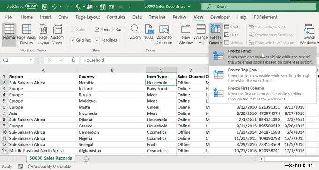
Task: Click the Freeze First Column icon
Action: point(219,92)
